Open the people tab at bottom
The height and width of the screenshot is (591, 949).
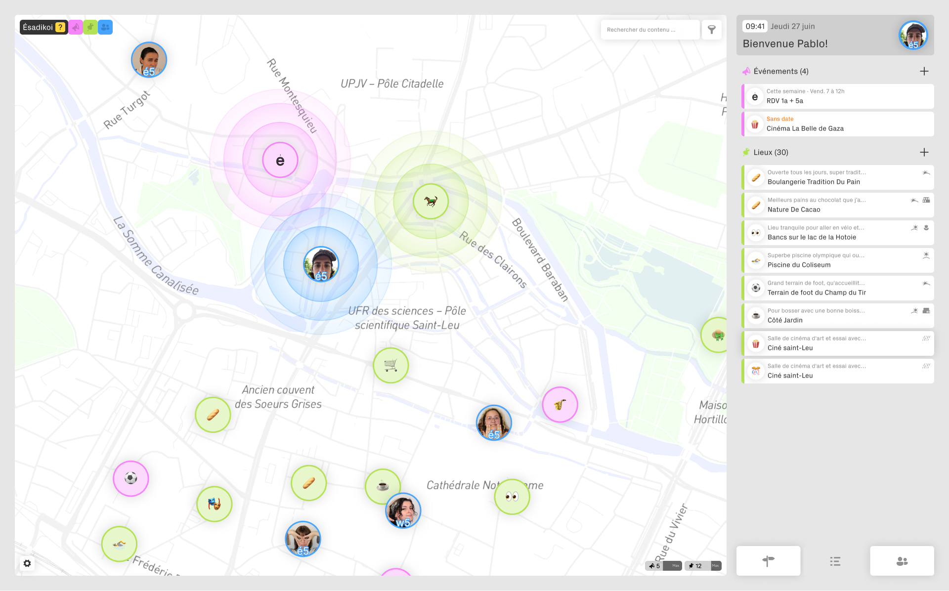[x=902, y=561]
